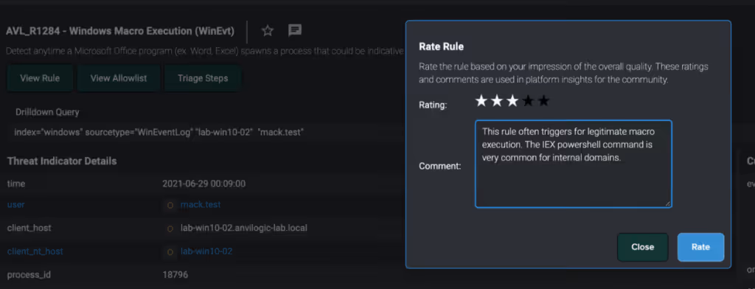Click the time value 2021-06-29 00:09:00
Screen dimensions: 755x289
(x=204, y=184)
